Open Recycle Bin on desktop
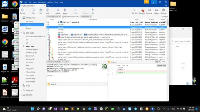 coord(5,68)
